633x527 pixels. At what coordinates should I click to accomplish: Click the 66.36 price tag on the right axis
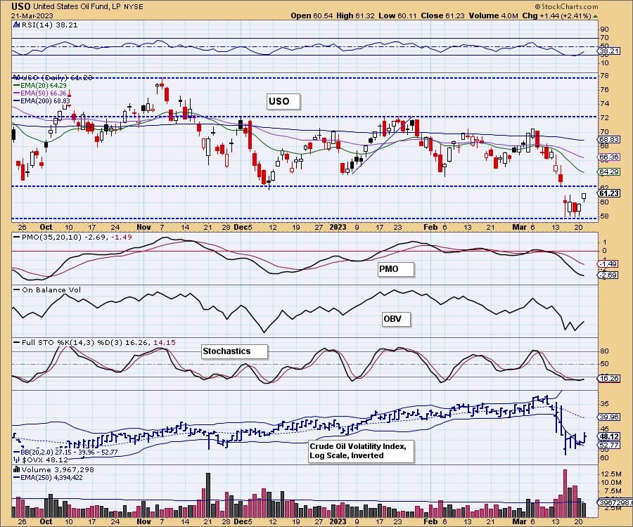pyautogui.click(x=609, y=157)
